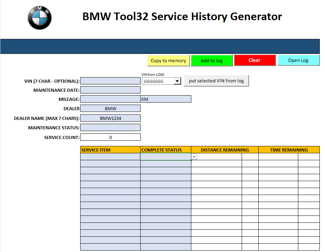
Task: Click the KM unit field
Action: 166,99
